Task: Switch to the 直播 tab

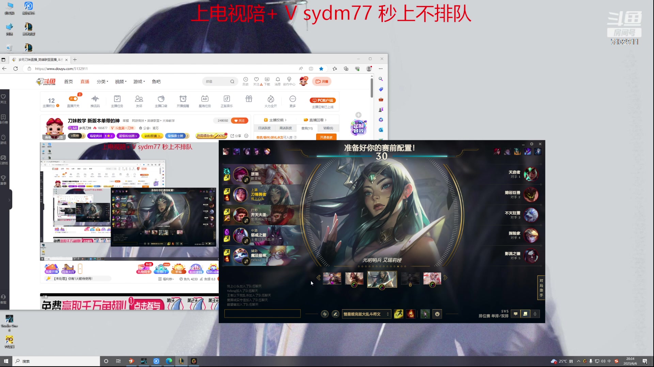Action: 84,82
